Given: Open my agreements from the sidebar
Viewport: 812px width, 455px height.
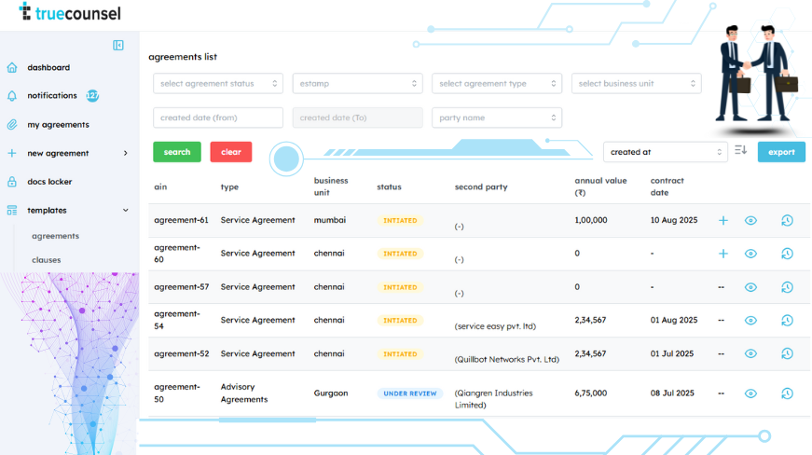Looking at the screenshot, I should (x=58, y=125).
